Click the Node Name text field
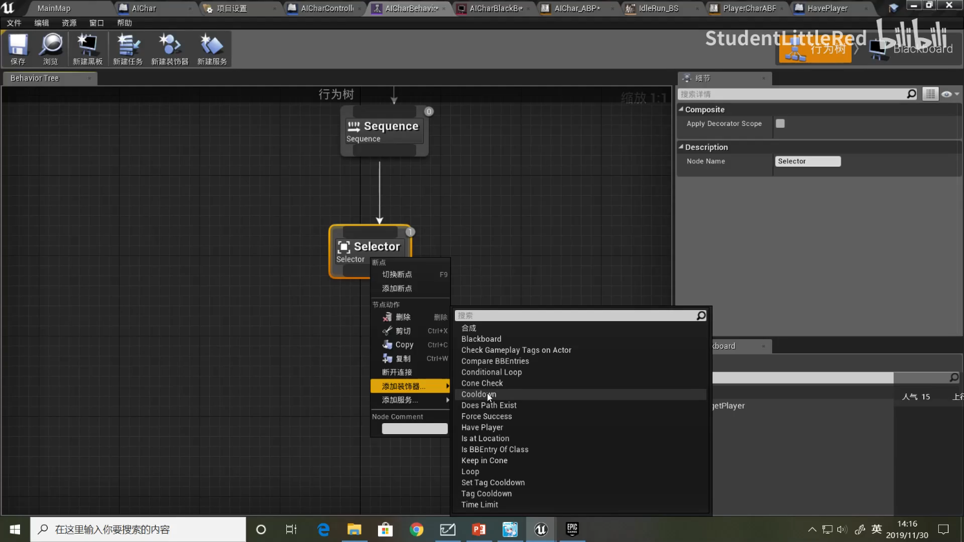 [808, 162]
